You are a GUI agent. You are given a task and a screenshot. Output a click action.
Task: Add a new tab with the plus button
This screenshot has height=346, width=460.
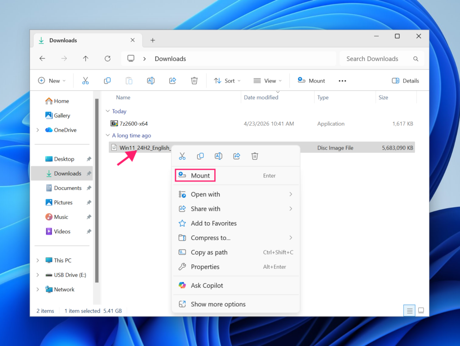pos(153,40)
